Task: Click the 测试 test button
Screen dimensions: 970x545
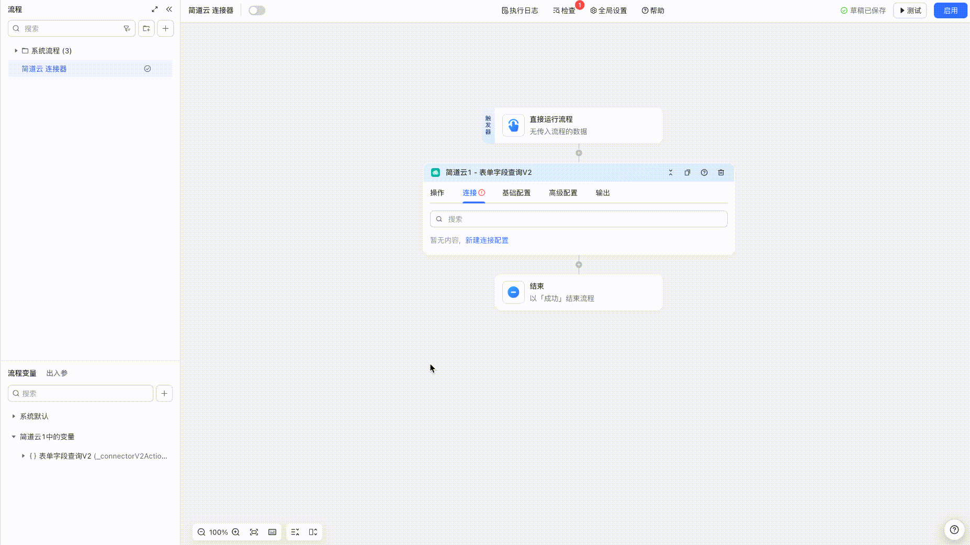Action: pyautogui.click(x=910, y=10)
